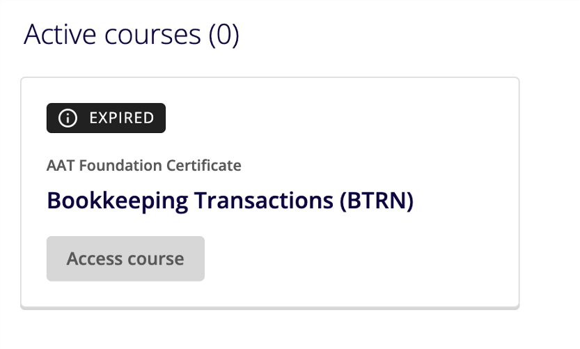
Task: Click the black expired badge with the info icon
Action: 106,118
